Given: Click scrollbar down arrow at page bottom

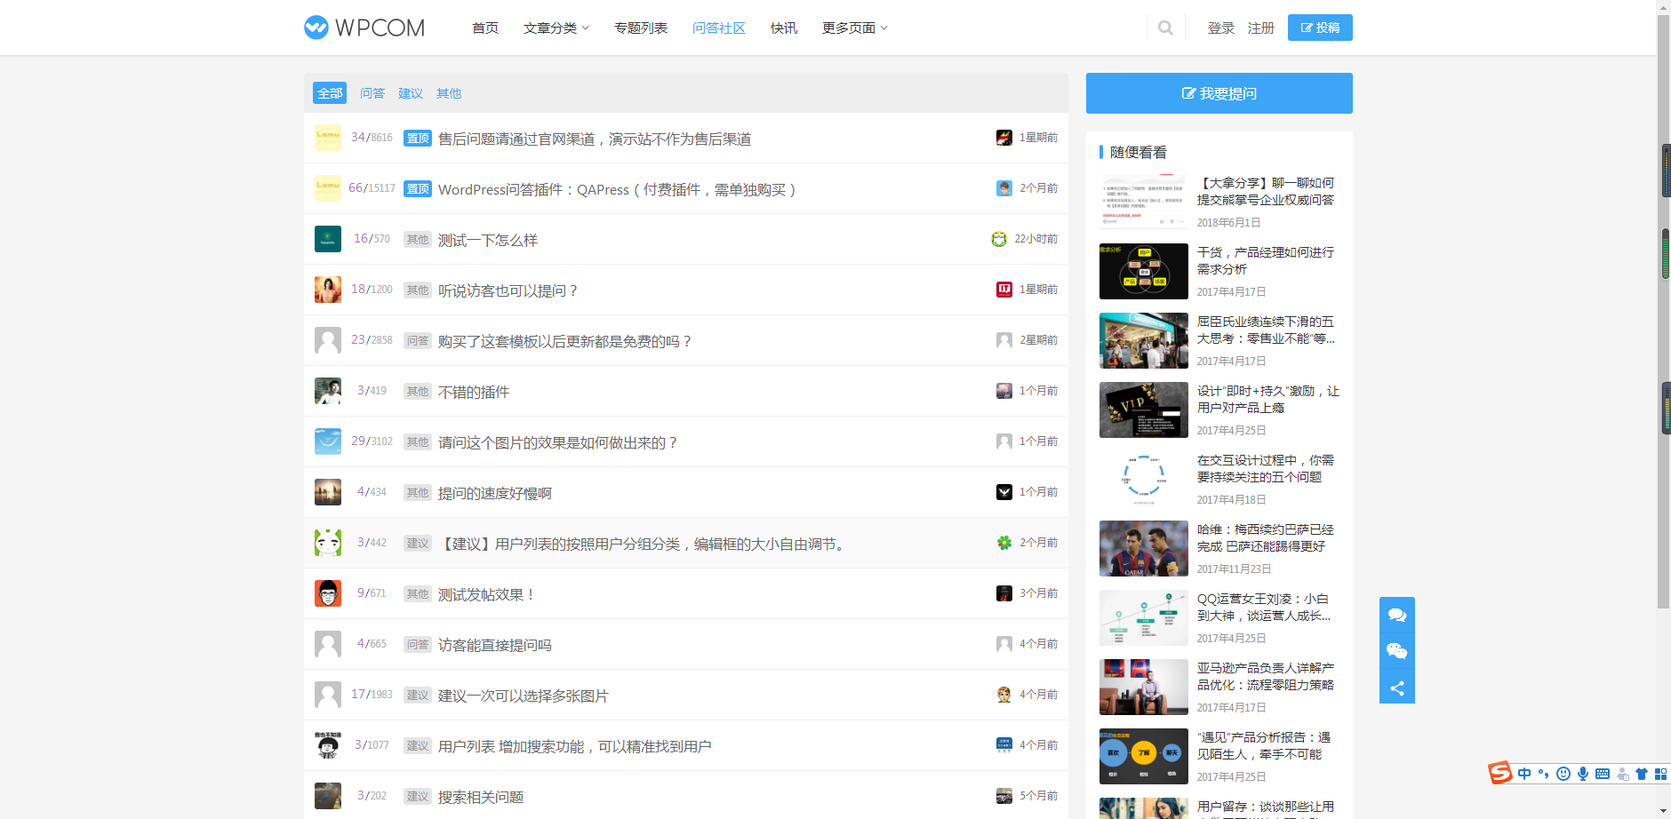Looking at the screenshot, I should point(1664,811).
